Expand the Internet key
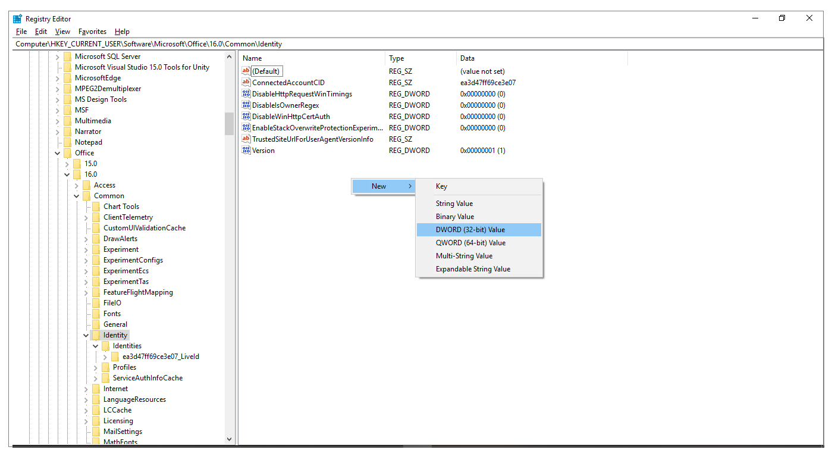The image size is (832, 453). pyautogui.click(x=86, y=389)
